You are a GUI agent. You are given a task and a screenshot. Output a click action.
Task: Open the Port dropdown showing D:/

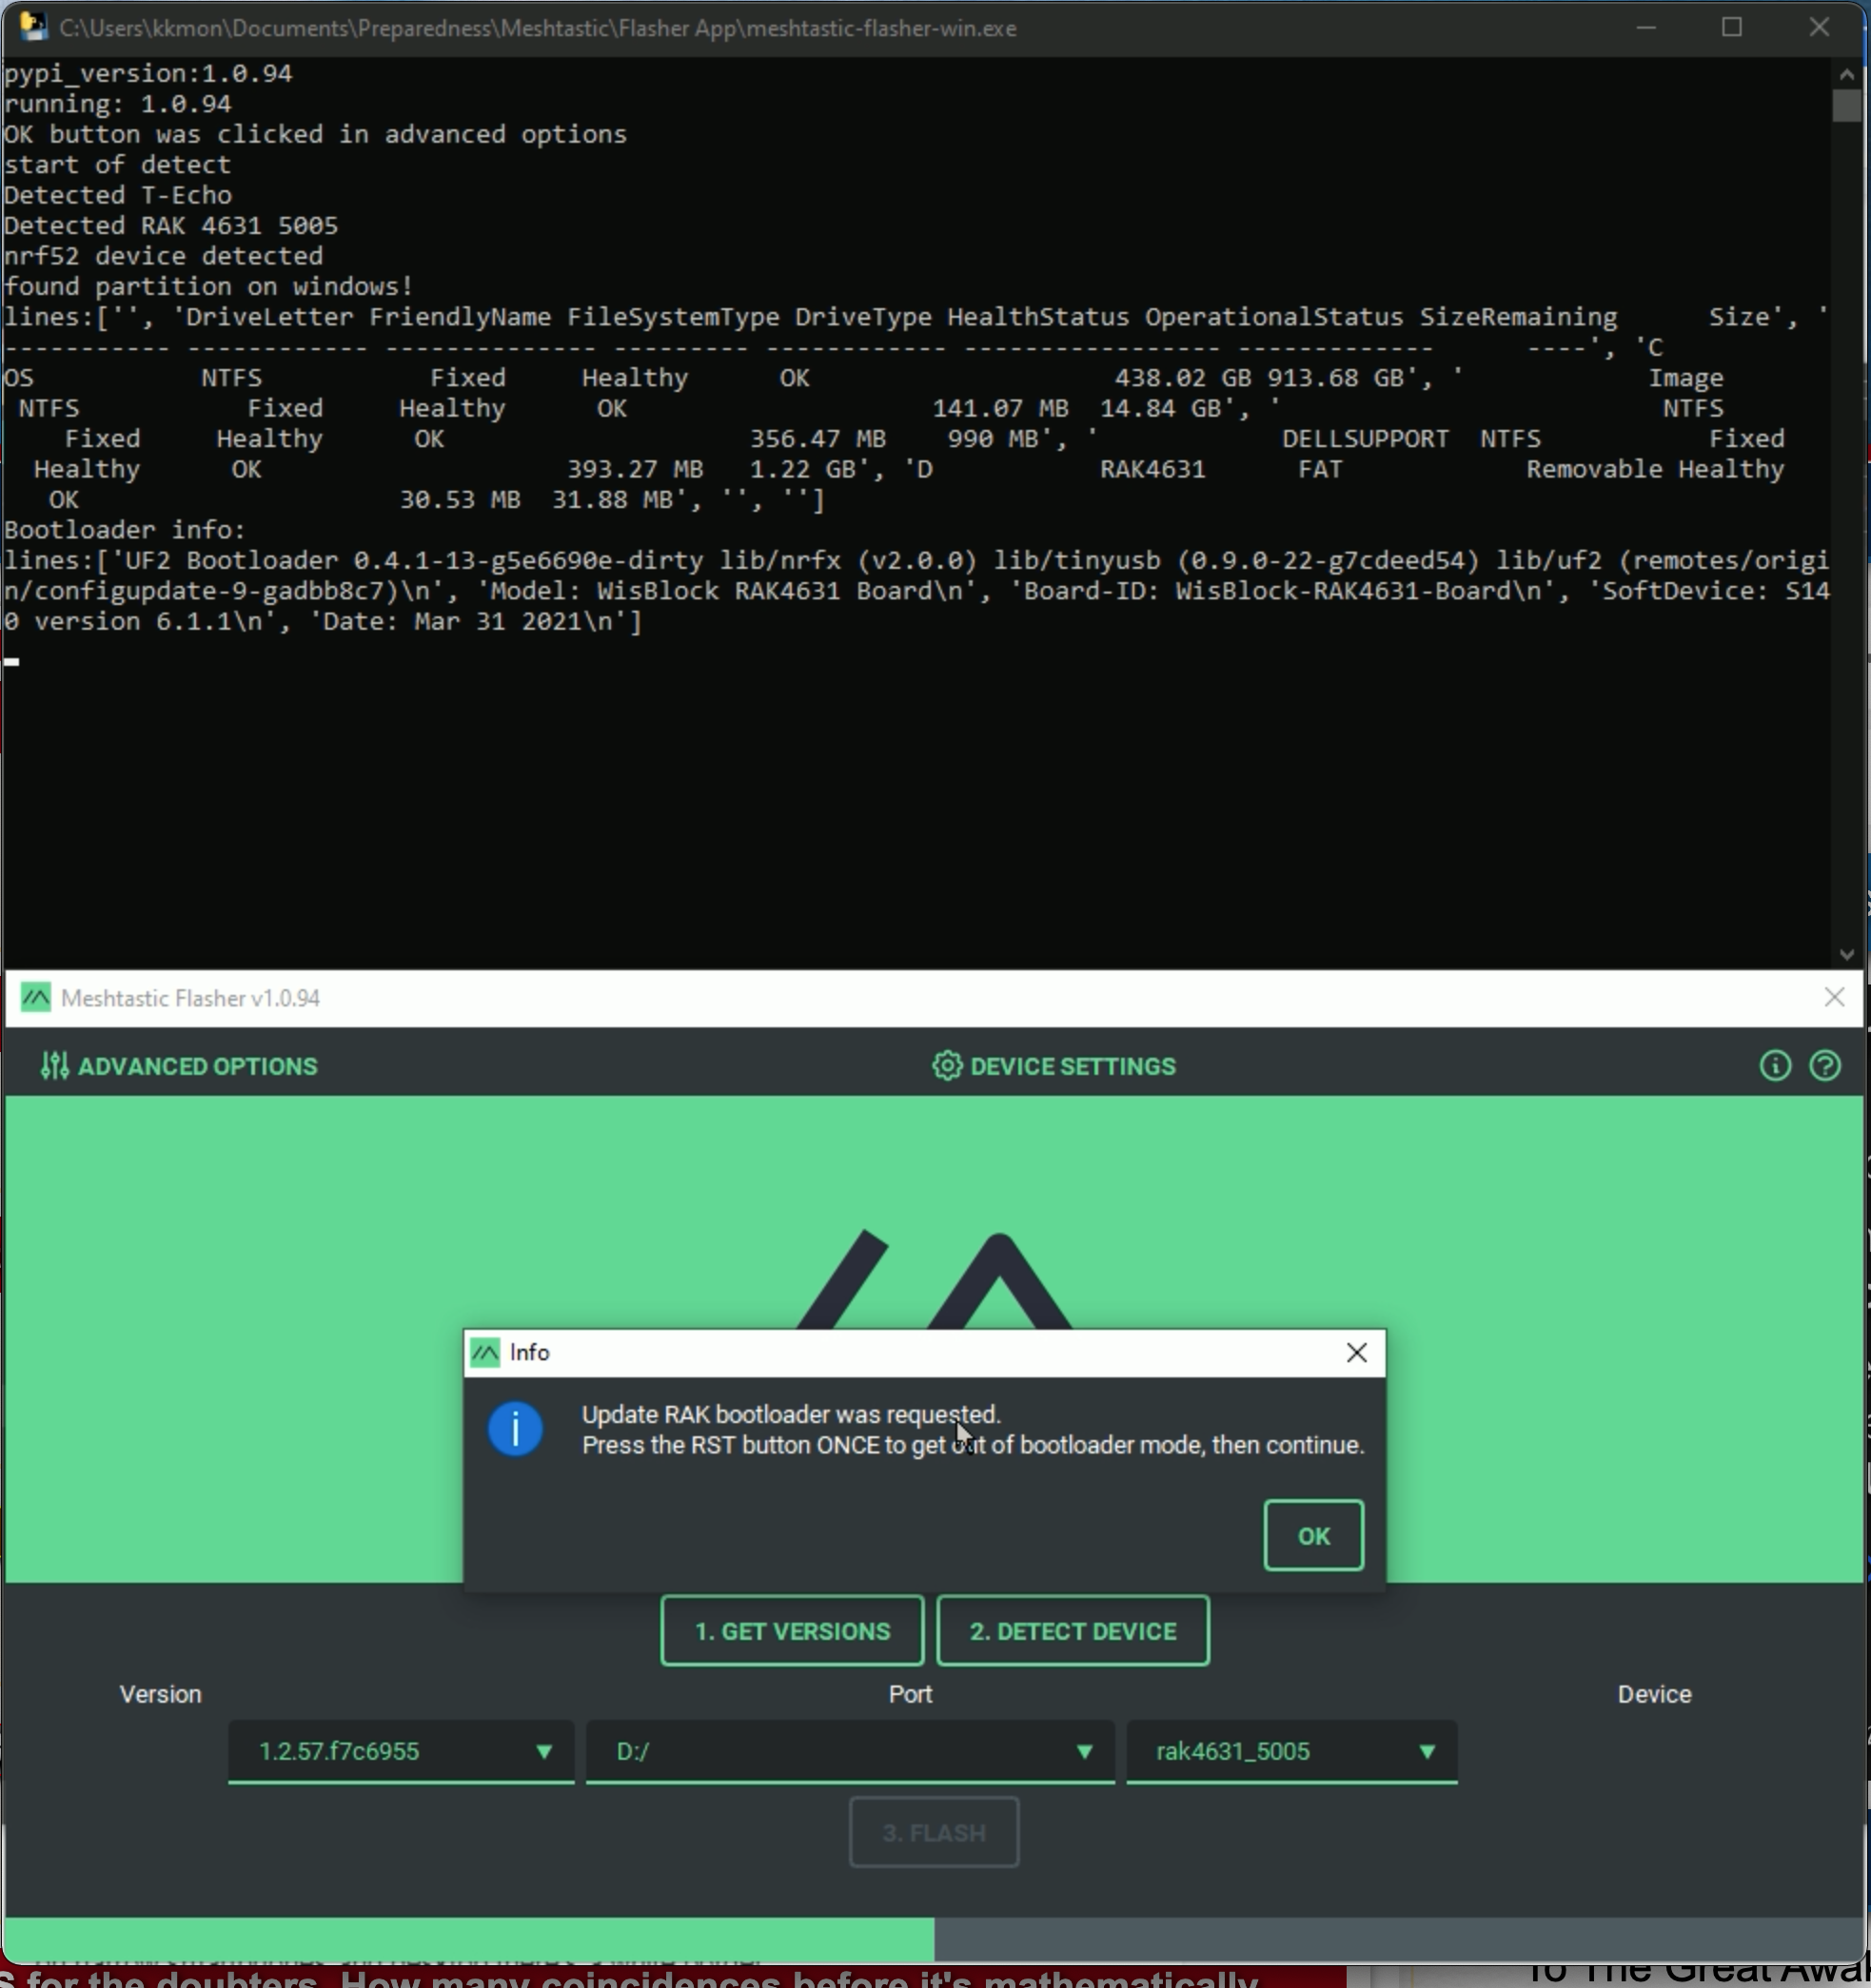(849, 1752)
